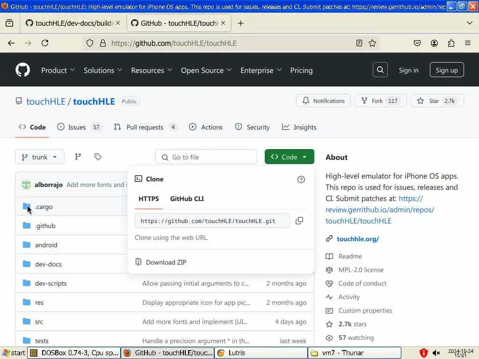Open the Insights tab

click(x=299, y=127)
